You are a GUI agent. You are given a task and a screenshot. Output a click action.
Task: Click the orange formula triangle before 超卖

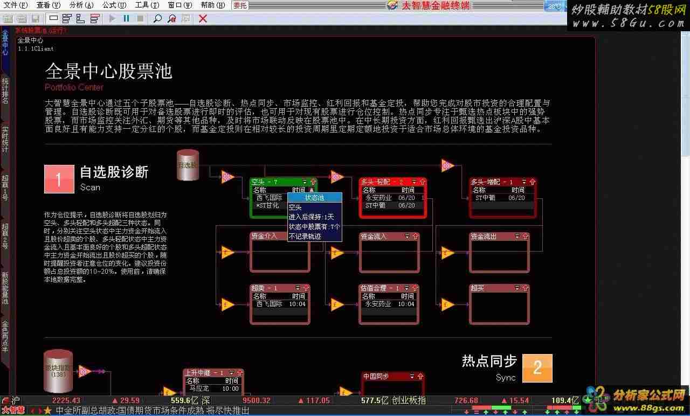pyautogui.click(x=227, y=304)
